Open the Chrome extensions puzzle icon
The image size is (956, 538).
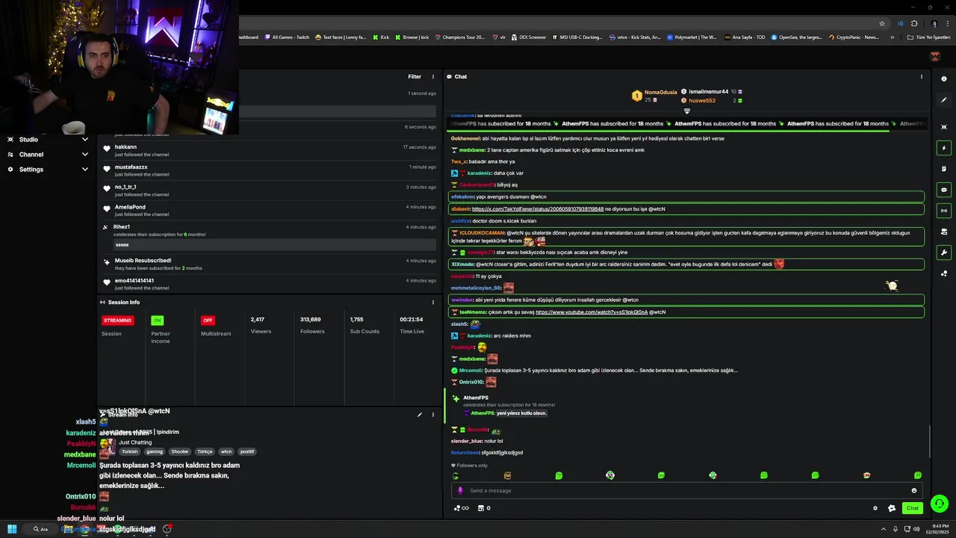pos(914,23)
